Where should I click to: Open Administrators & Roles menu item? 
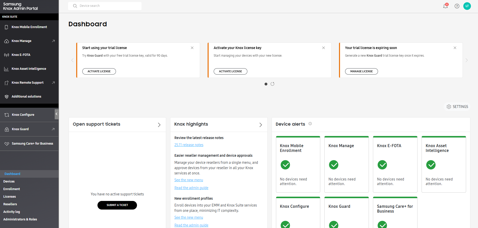[x=29, y=219]
